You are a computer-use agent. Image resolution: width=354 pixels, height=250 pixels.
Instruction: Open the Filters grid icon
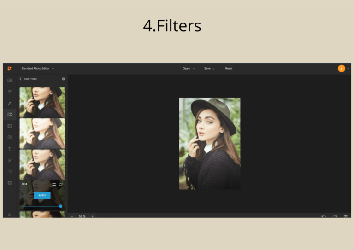coord(10,115)
